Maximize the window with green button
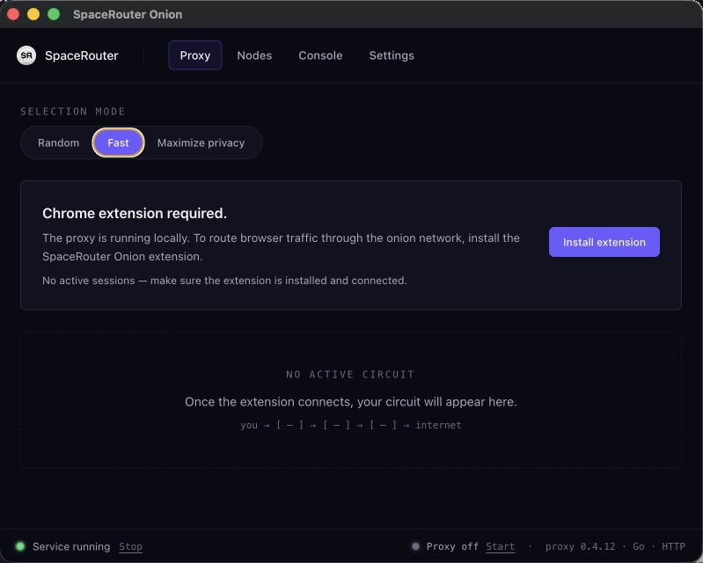703x563 pixels. coord(54,14)
